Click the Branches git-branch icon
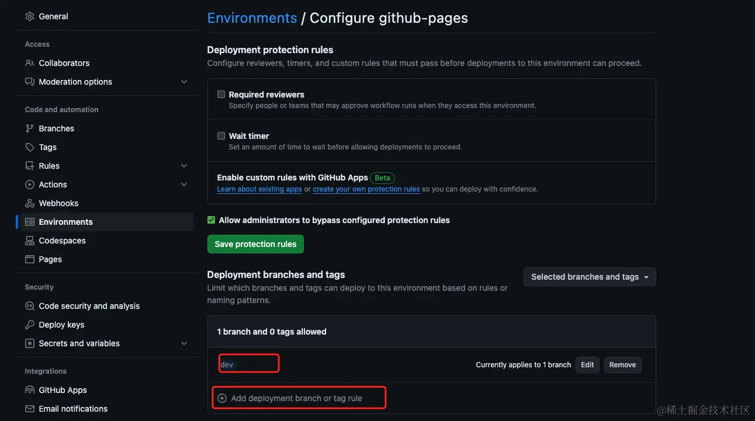The image size is (755, 421). point(30,128)
